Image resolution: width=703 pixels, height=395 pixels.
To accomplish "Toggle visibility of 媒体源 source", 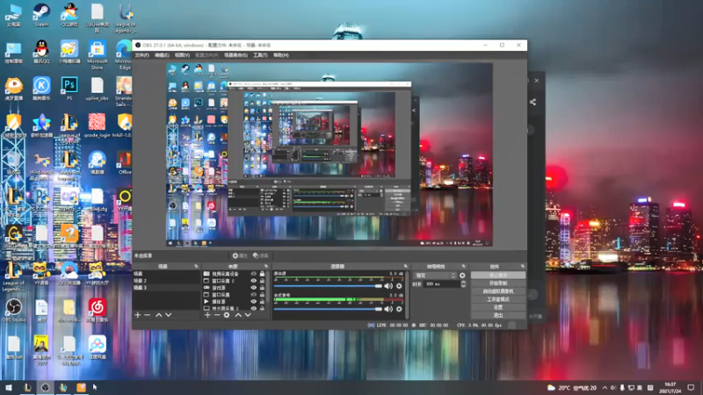I will [x=253, y=301].
